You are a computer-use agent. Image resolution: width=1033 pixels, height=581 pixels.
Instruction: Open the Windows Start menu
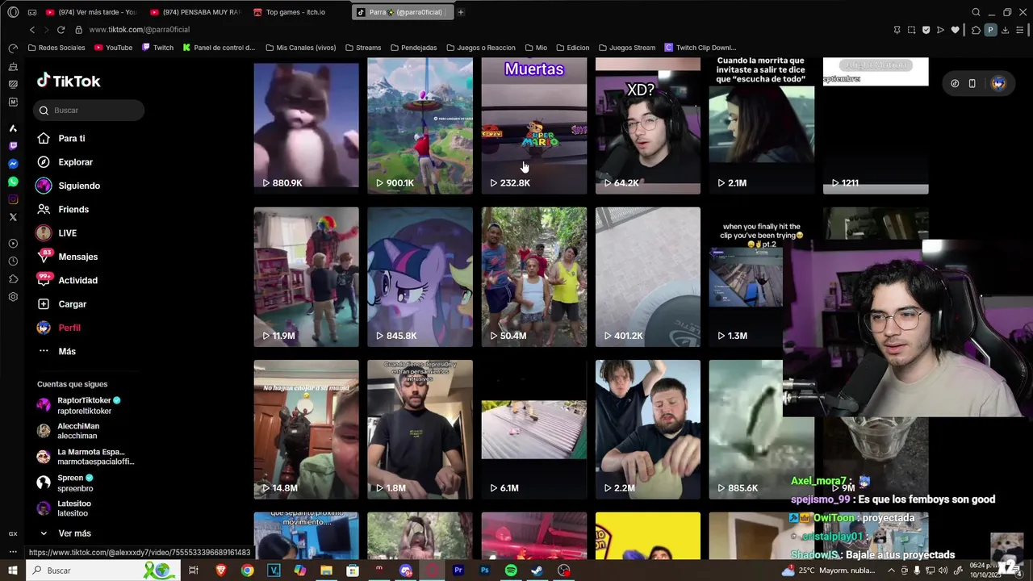[x=13, y=571]
